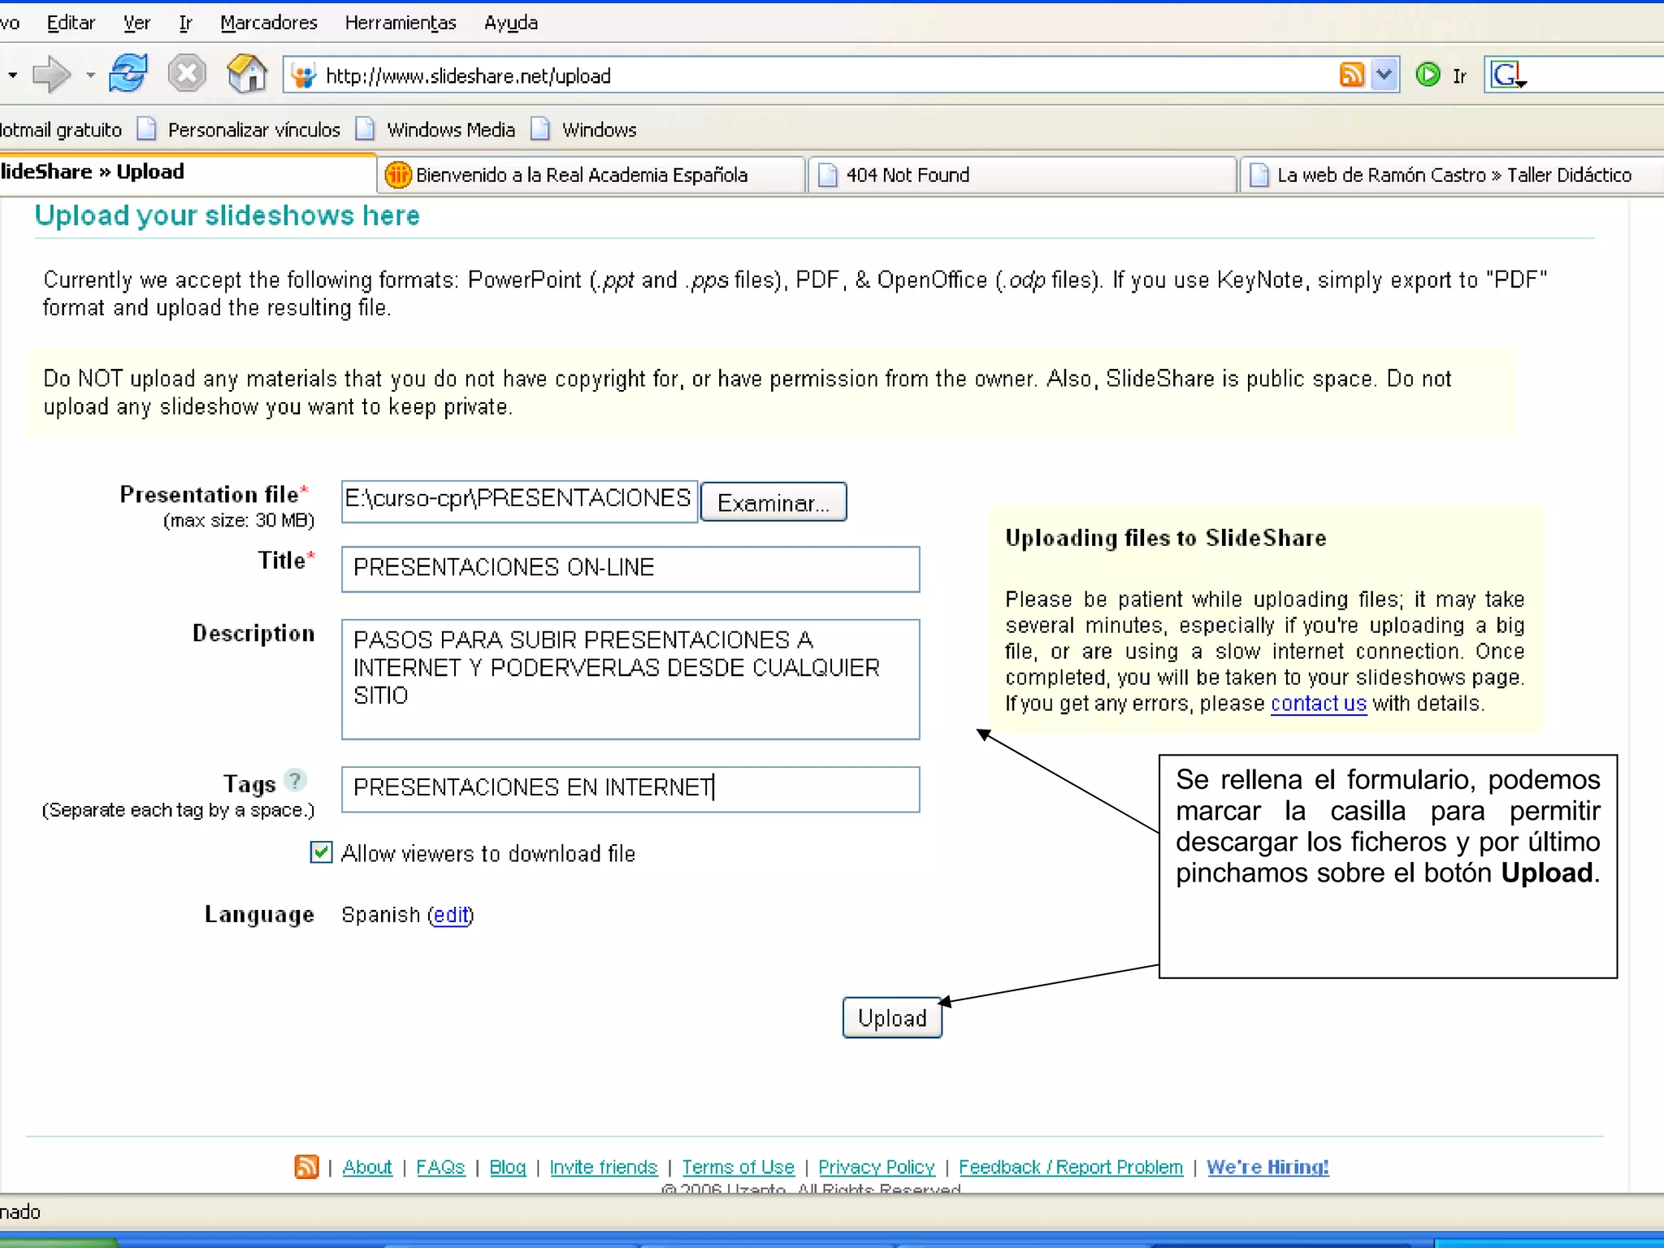Screen dimensions: 1664x1248
Task: Open the Herramientas menu
Action: pos(400,23)
